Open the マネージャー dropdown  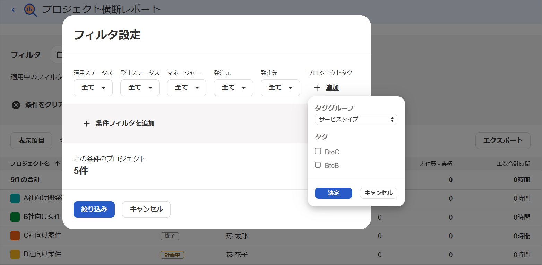[x=187, y=88]
